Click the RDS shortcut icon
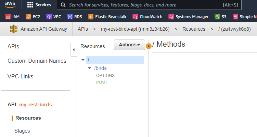Image resolution: width=257 pixels, height=137 pixels. tap(70, 17)
